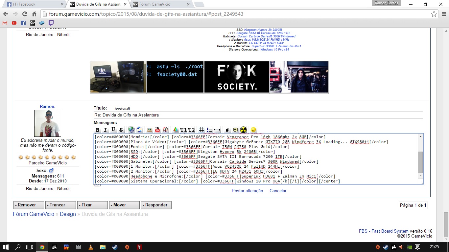Click the Fixar button

[92, 205]
